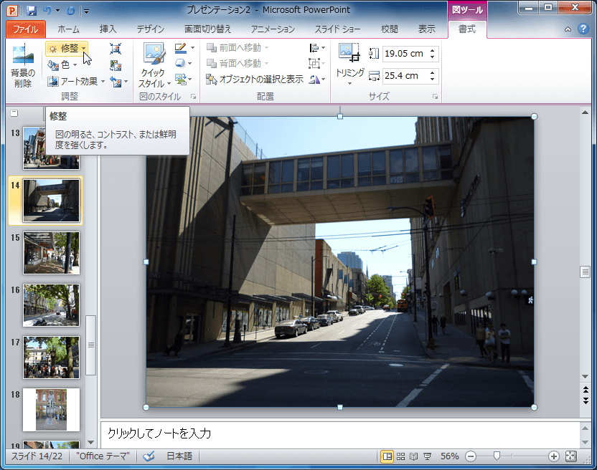Expand the Reset Picture dropdown arrow
This screenshot has height=470, width=597.
pos(126,82)
